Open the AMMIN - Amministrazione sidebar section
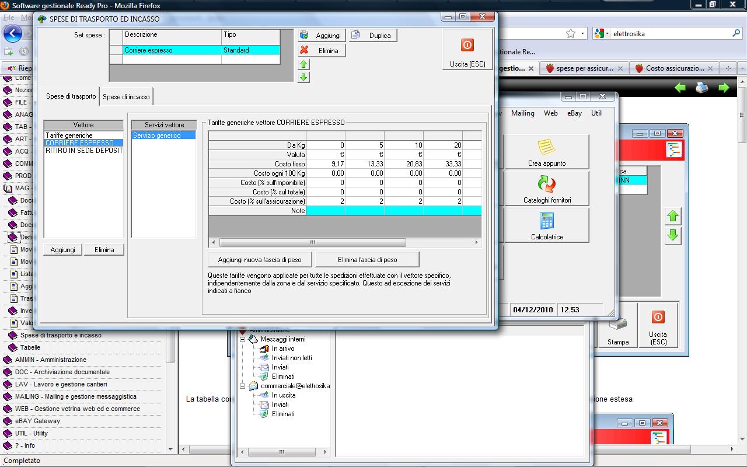Viewport: 747px width, 467px height. point(50,360)
